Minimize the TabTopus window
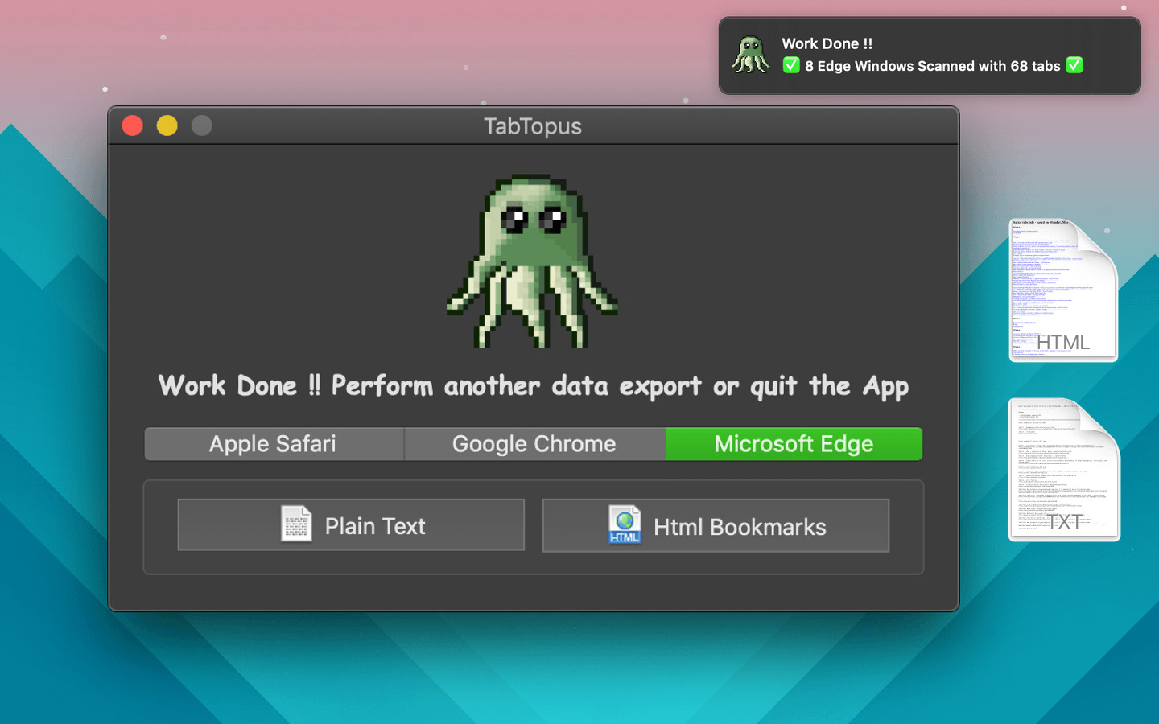 coord(167,125)
